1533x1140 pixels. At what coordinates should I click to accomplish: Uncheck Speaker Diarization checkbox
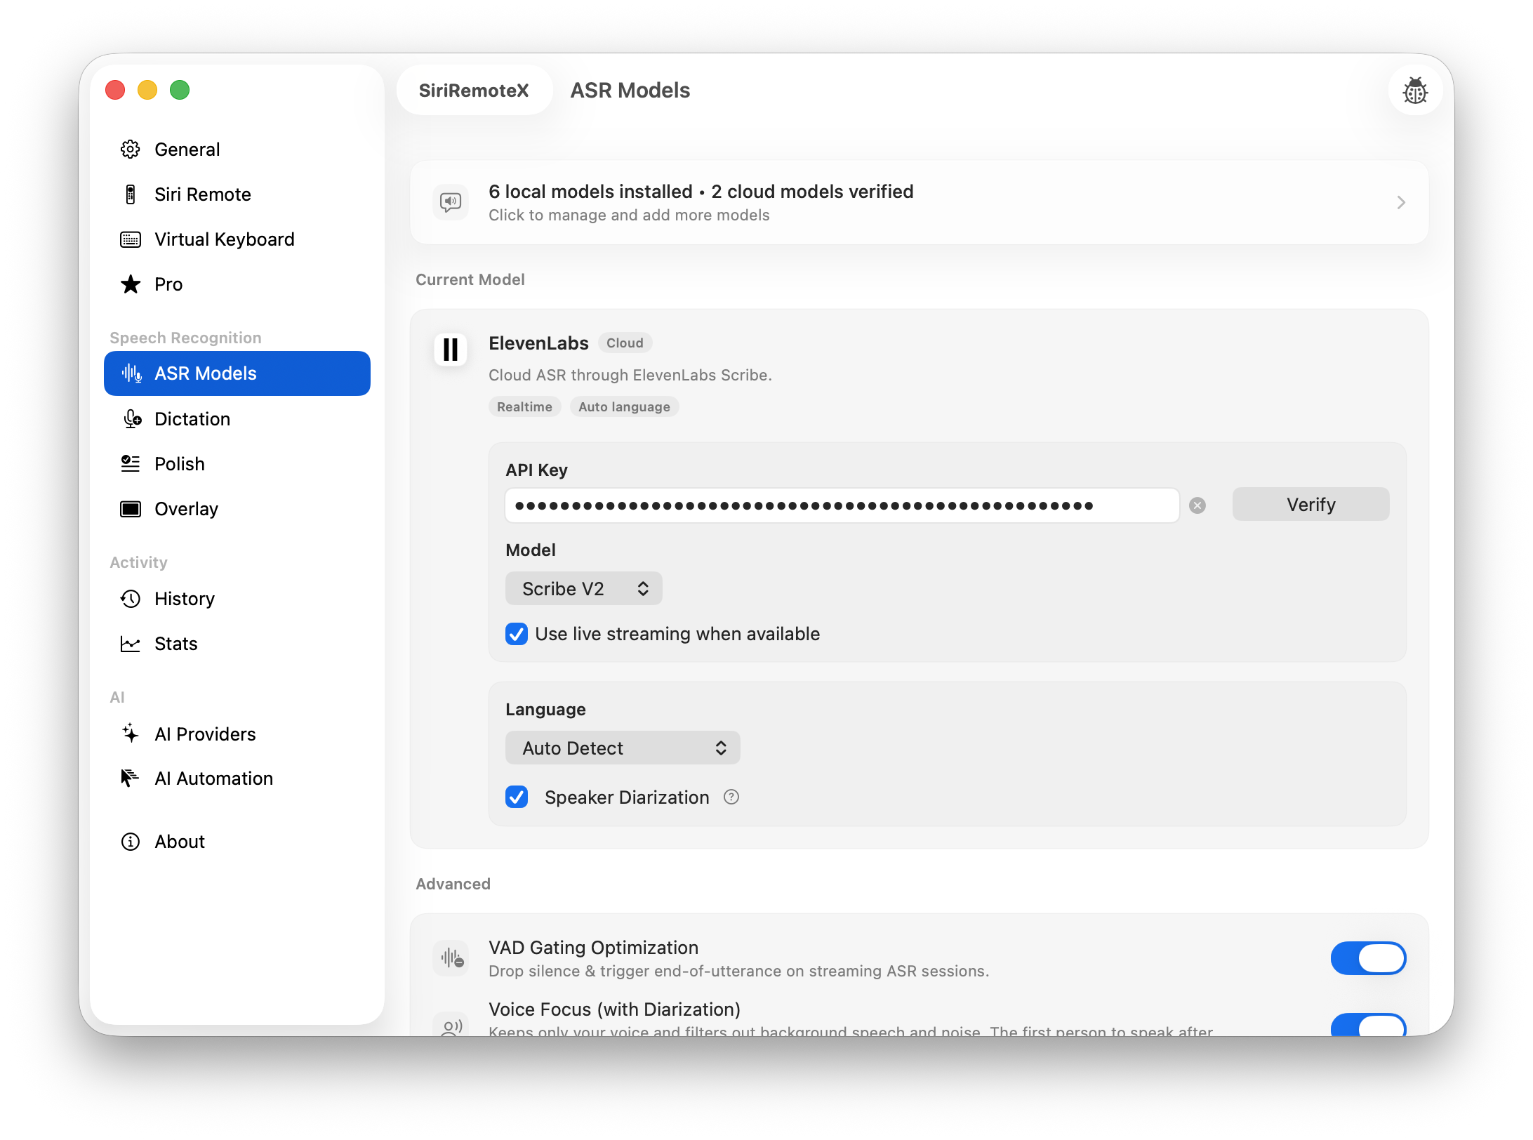click(x=517, y=797)
